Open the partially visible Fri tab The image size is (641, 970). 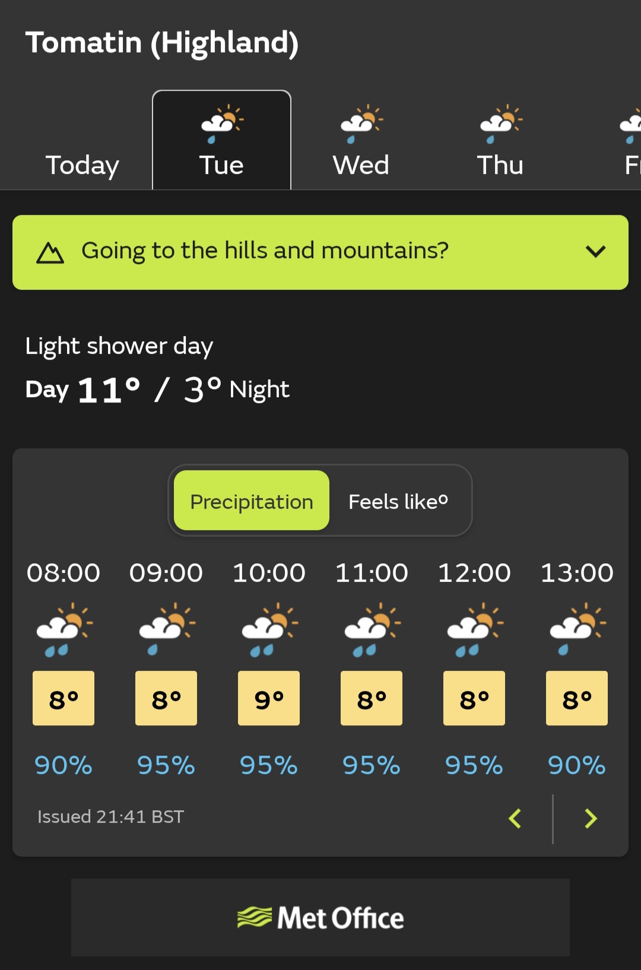(x=630, y=140)
